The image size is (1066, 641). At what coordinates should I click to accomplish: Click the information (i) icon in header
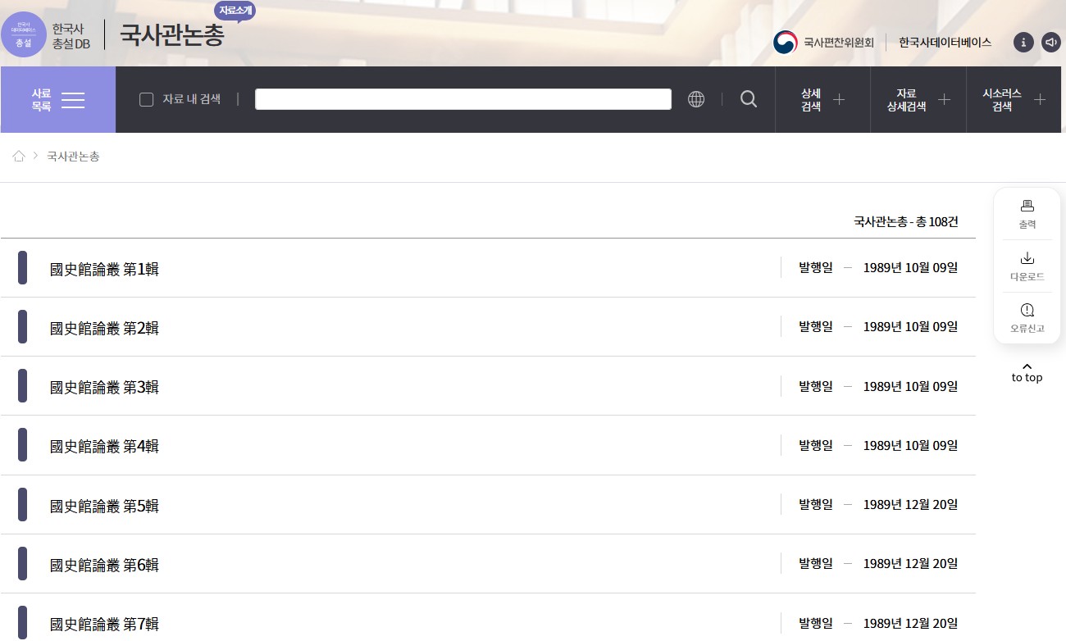[1023, 43]
